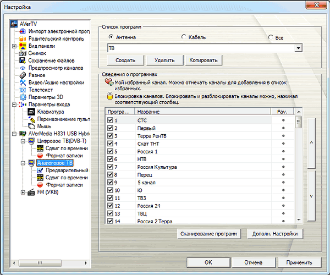Confirm with the OK button
The width and height of the screenshot is (330, 275).
pyautogui.click(x=208, y=262)
